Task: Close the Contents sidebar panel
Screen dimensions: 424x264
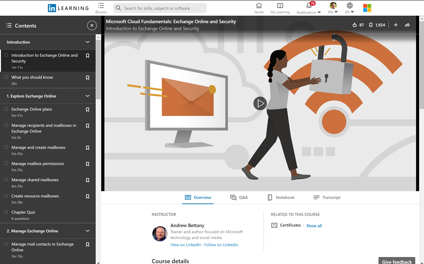Action: coord(92,26)
